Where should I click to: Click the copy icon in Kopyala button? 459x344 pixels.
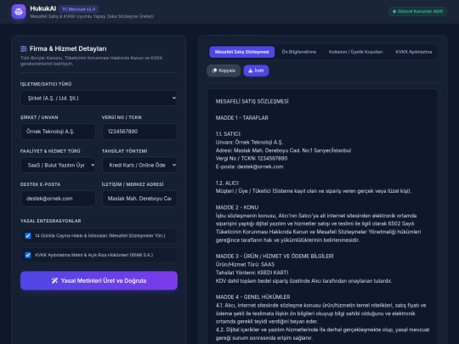click(214, 70)
